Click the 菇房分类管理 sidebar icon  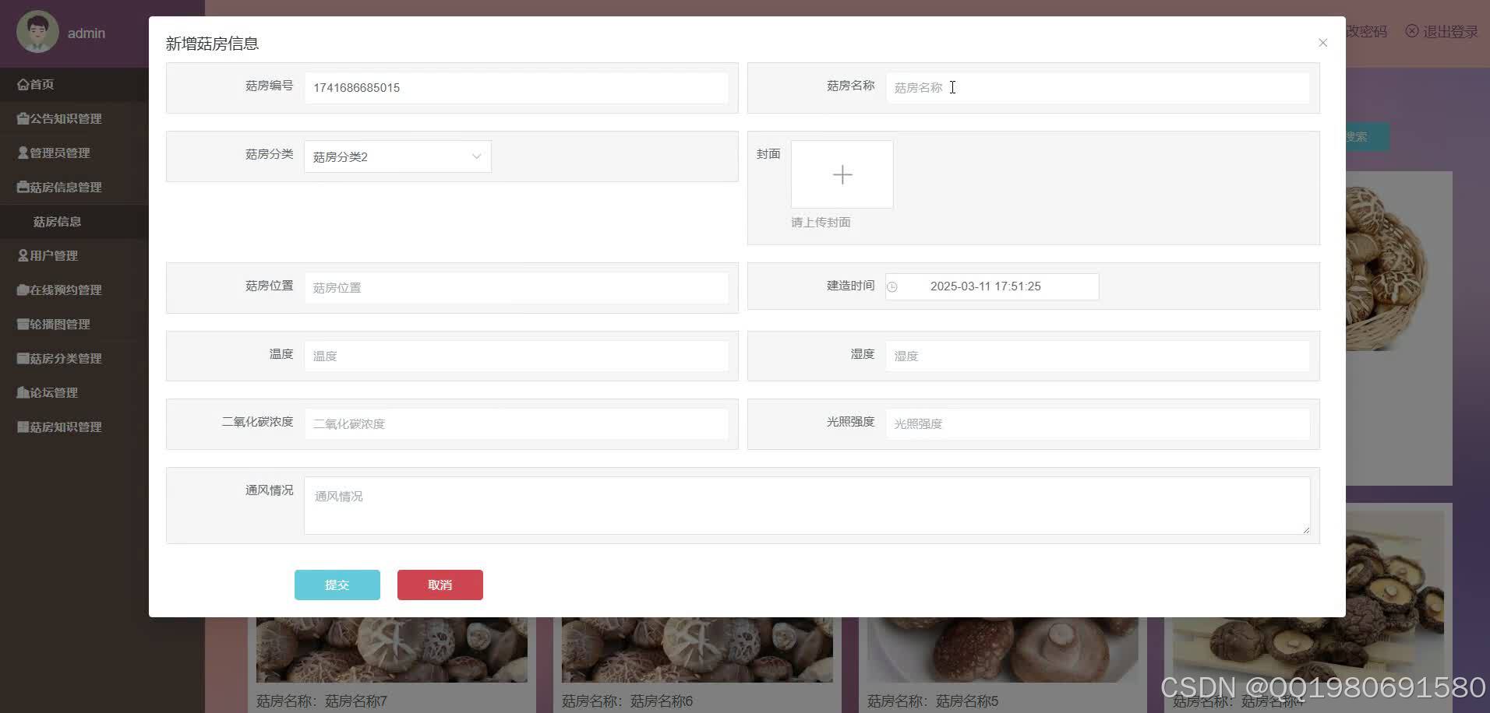23,358
